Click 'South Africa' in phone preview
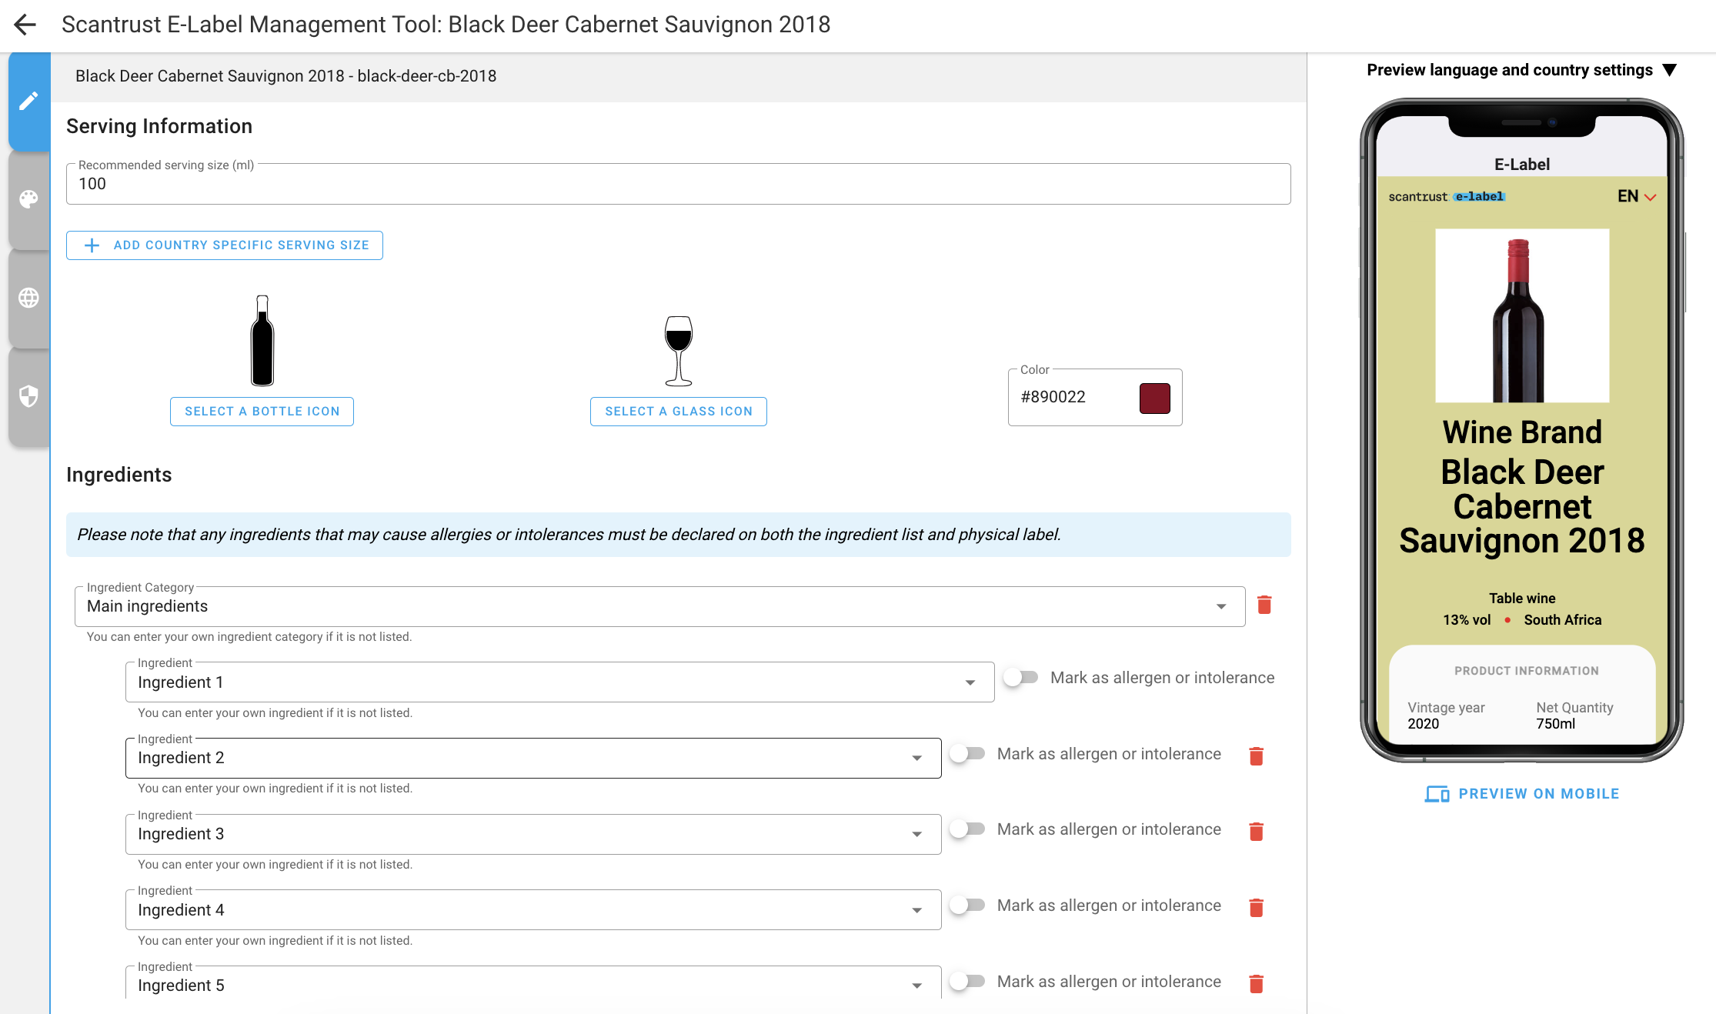The height and width of the screenshot is (1014, 1716). point(1562,620)
